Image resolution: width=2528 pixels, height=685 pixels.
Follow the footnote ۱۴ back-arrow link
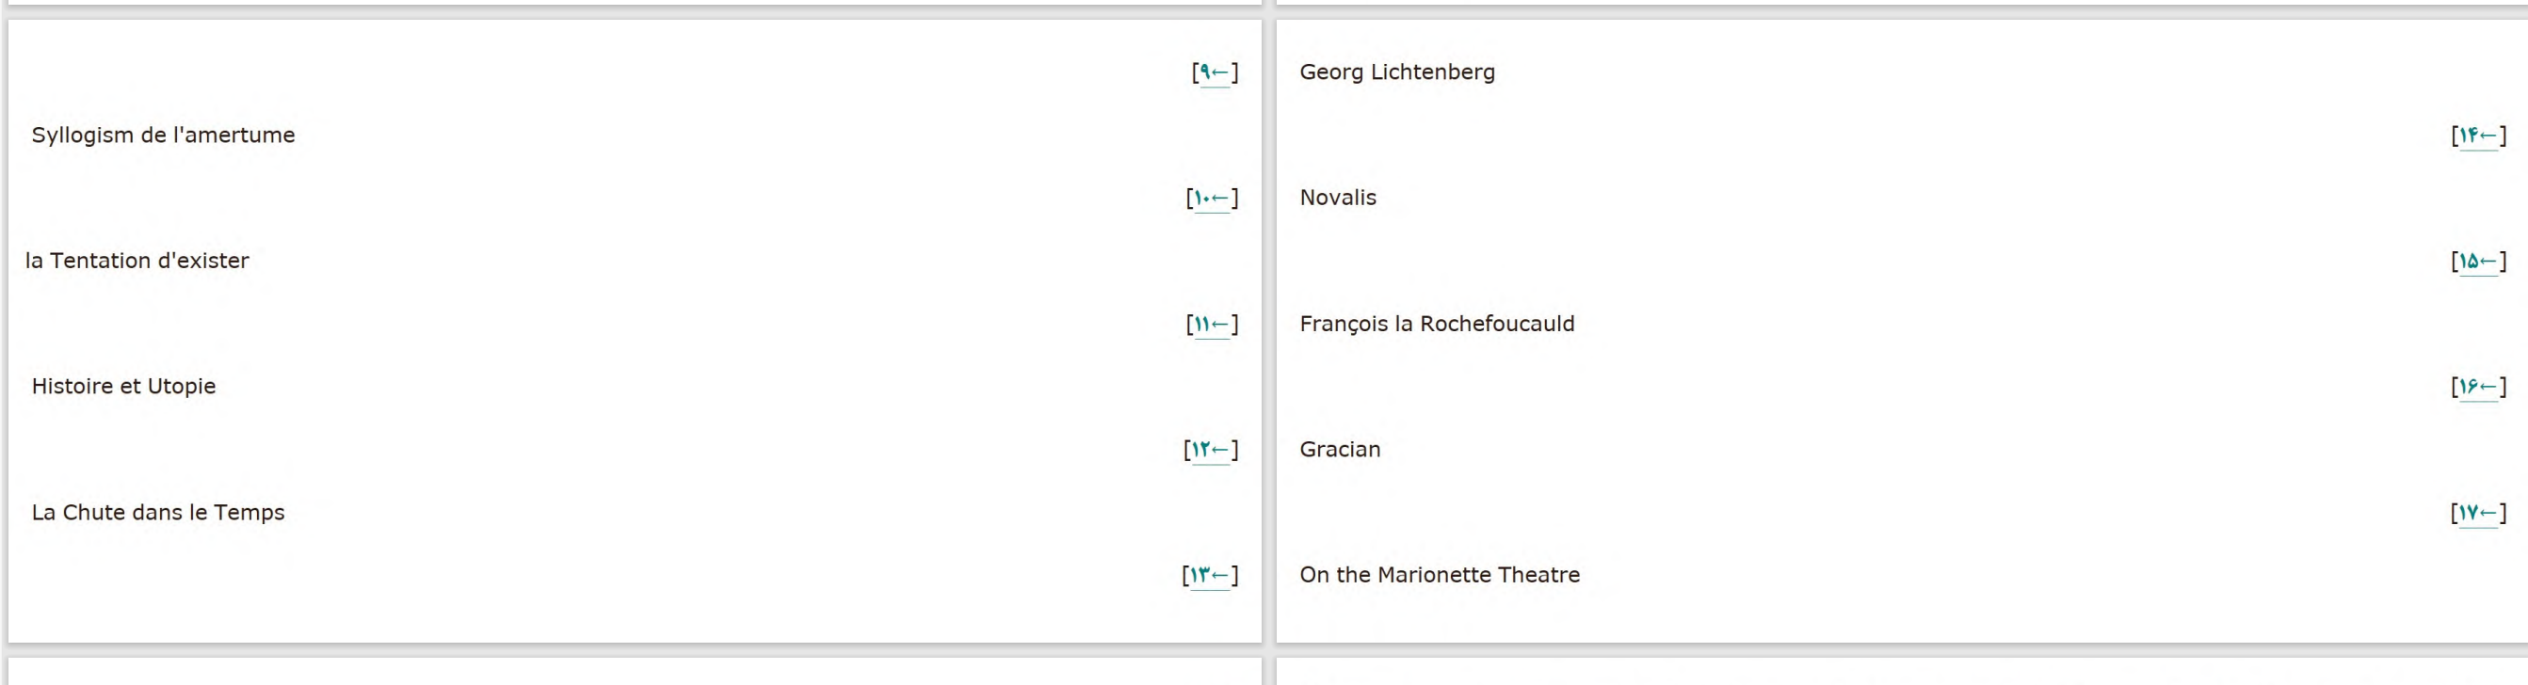pyautogui.click(x=2479, y=135)
